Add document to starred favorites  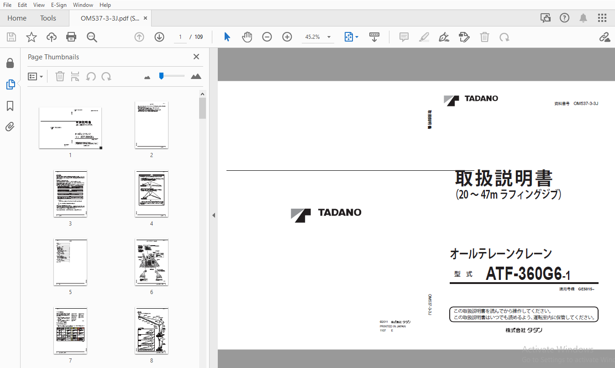pyautogui.click(x=31, y=37)
